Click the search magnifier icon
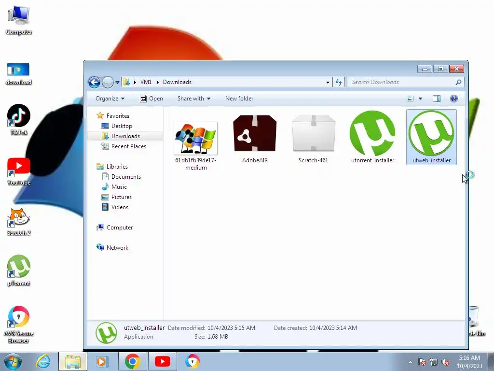The width and height of the screenshot is (494, 371). (458, 82)
